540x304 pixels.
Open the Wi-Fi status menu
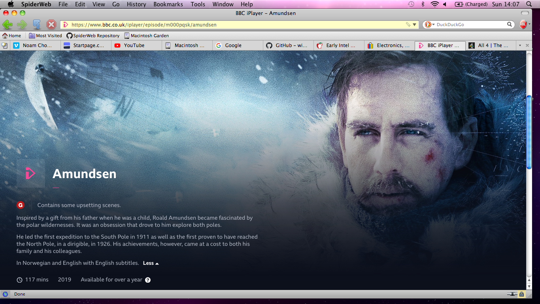pyautogui.click(x=435, y=4)
